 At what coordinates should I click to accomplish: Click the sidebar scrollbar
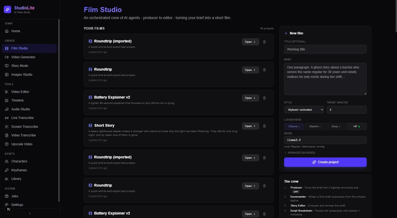click(59, 110)
